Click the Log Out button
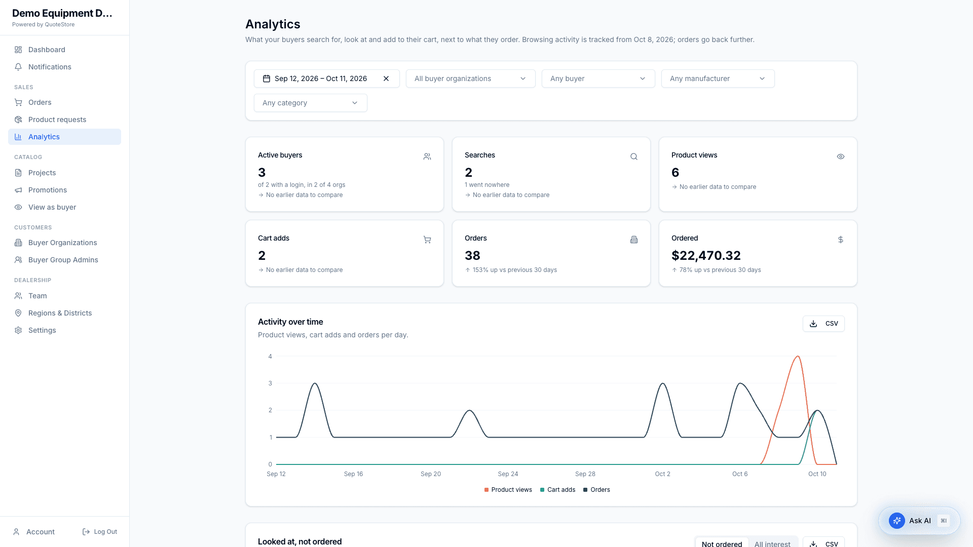Image resolution: width=973 pixels, height=547 pixels. click(x=100, y=532)
